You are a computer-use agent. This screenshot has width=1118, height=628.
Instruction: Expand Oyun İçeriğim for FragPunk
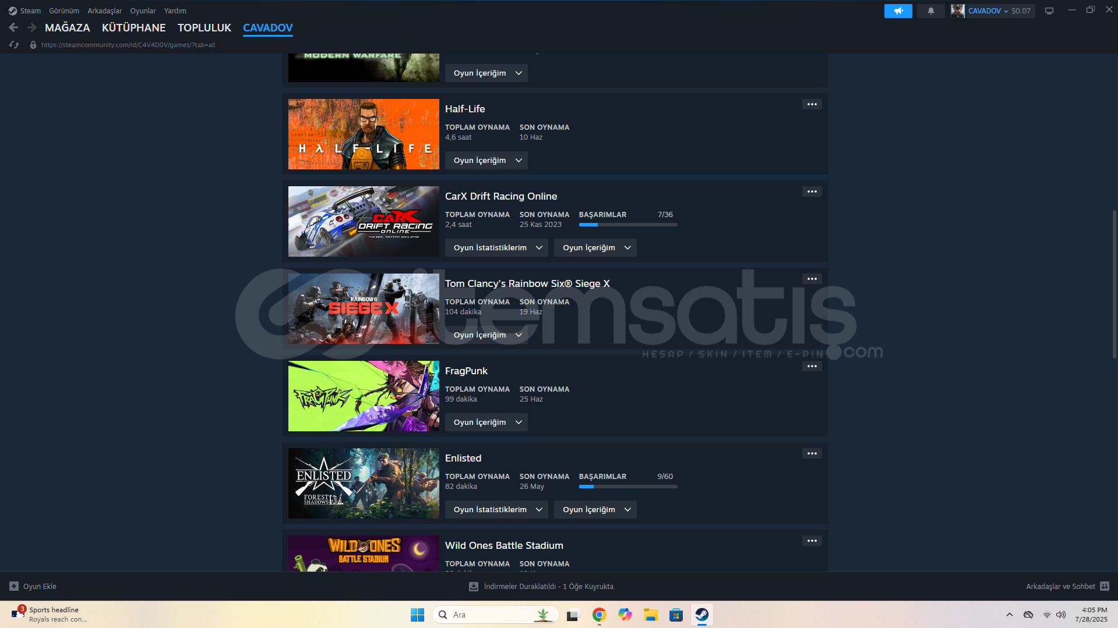[x=486, y=423]
